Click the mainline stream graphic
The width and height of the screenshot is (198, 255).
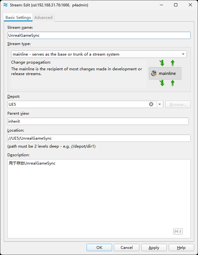pos(165,73)
